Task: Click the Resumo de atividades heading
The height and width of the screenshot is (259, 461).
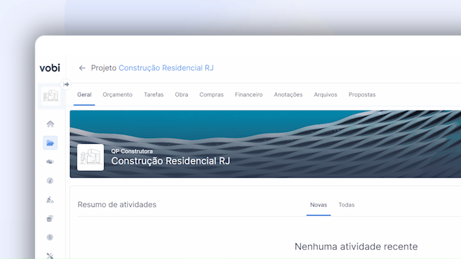Action: point(117,205)
